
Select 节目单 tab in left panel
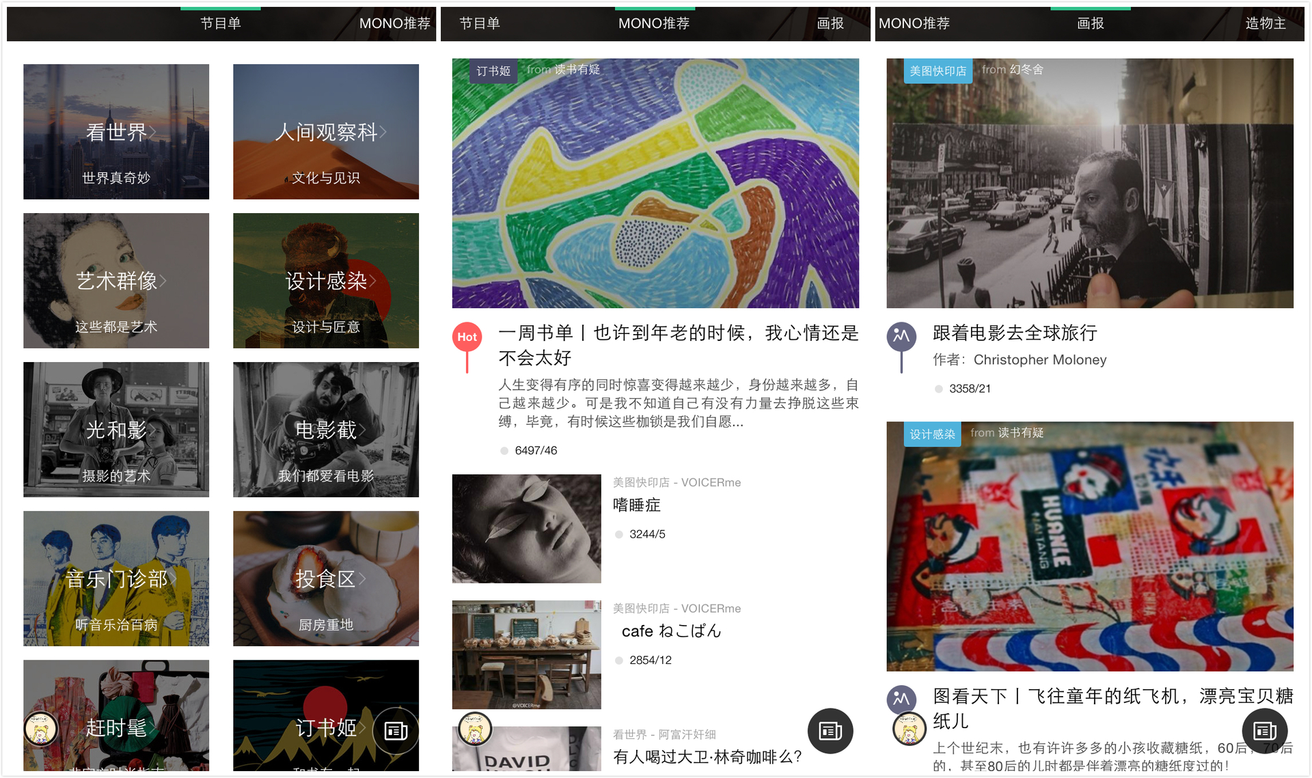click(x=220, y=23)
